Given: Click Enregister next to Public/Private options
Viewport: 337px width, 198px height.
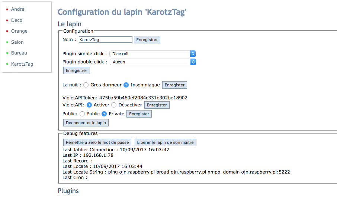Looking at the screenshot, I should [x=139, y=114].
